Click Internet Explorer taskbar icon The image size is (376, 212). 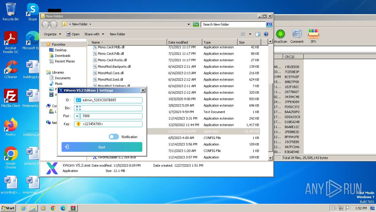click(23, 208)
